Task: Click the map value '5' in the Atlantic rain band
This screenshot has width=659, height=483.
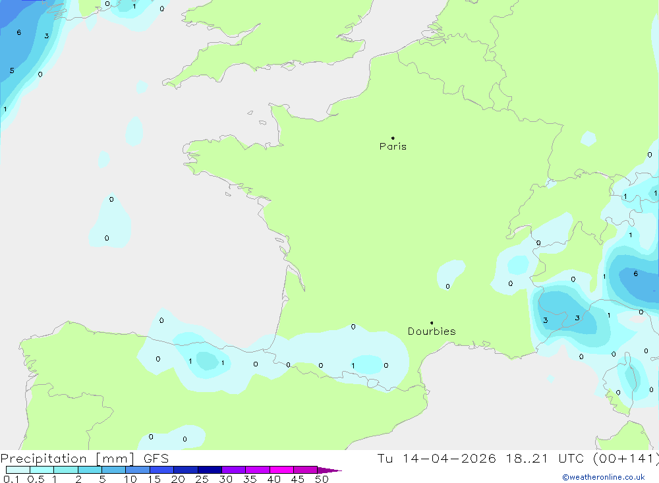Action: (12, 71)
